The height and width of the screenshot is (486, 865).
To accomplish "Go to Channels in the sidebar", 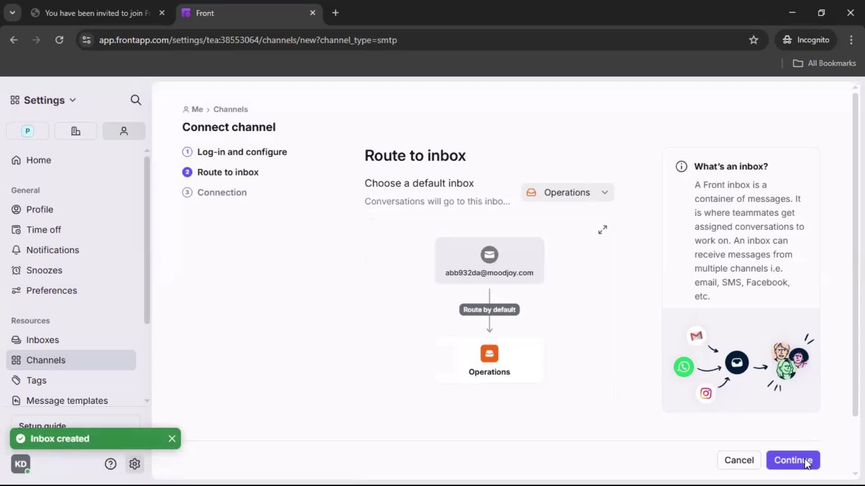I will pos(46,360).
